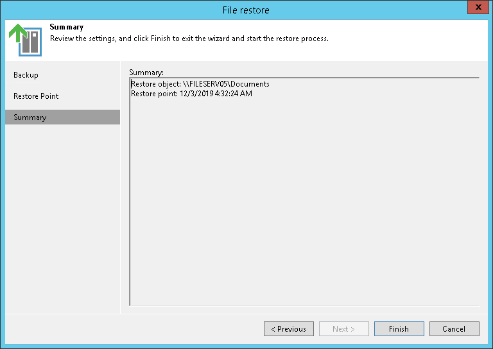Click the Finish button to start restore
This screenshot has height=349, width=493.
(x=399, y=328)
